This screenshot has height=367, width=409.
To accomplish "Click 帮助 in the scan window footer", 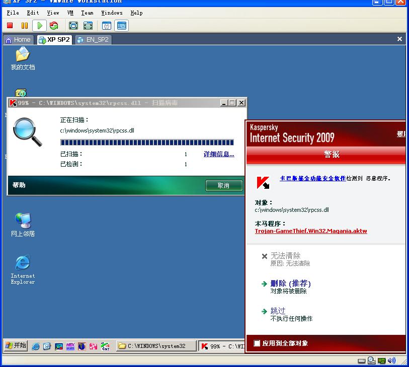I will 19,185.
